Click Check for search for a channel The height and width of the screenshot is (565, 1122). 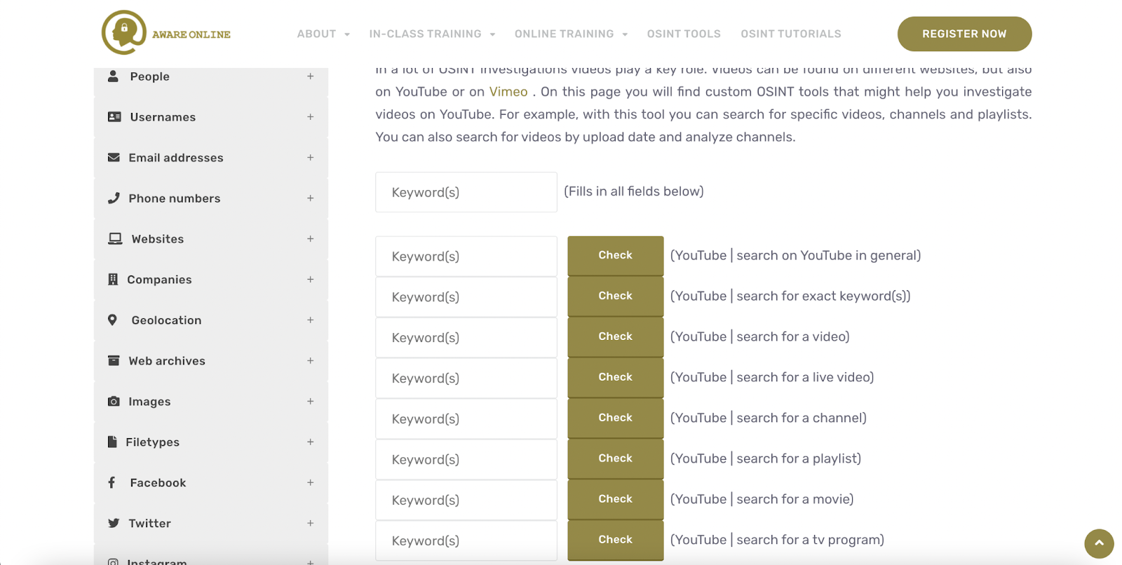[x=615, y=418]
